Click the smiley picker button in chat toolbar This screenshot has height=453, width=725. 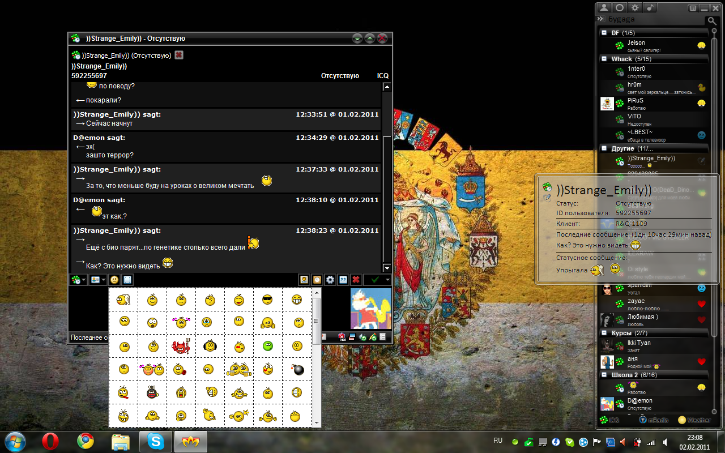[114, 280]
